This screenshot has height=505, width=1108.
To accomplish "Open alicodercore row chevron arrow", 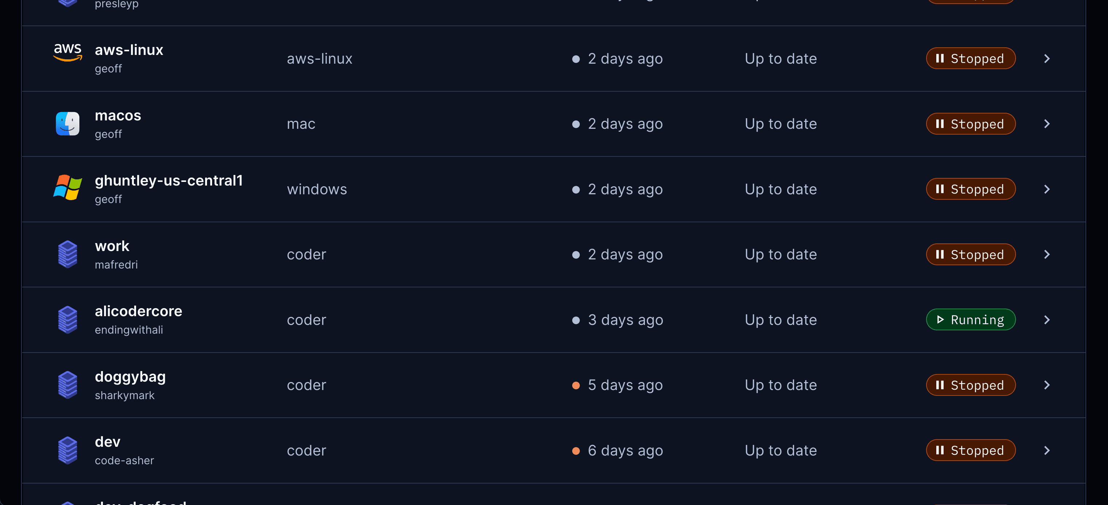I will tap(1047, 320).
